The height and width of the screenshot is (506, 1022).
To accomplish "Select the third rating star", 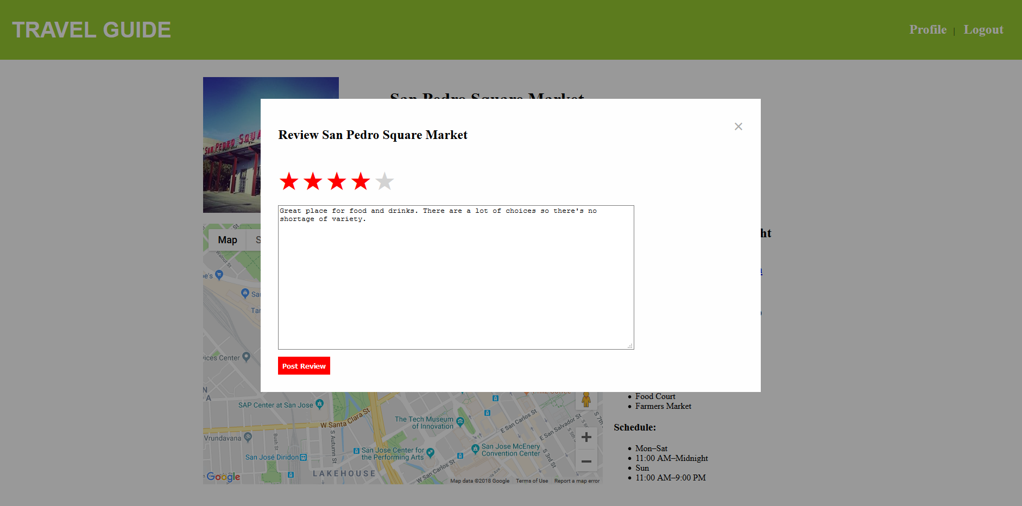I will click(337, 181).
